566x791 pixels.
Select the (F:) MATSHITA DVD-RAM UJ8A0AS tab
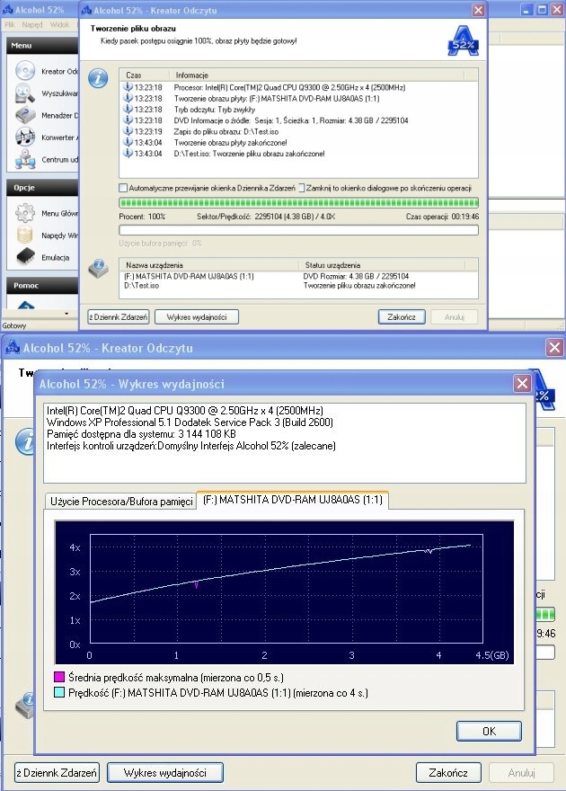(x=292, y=500)
